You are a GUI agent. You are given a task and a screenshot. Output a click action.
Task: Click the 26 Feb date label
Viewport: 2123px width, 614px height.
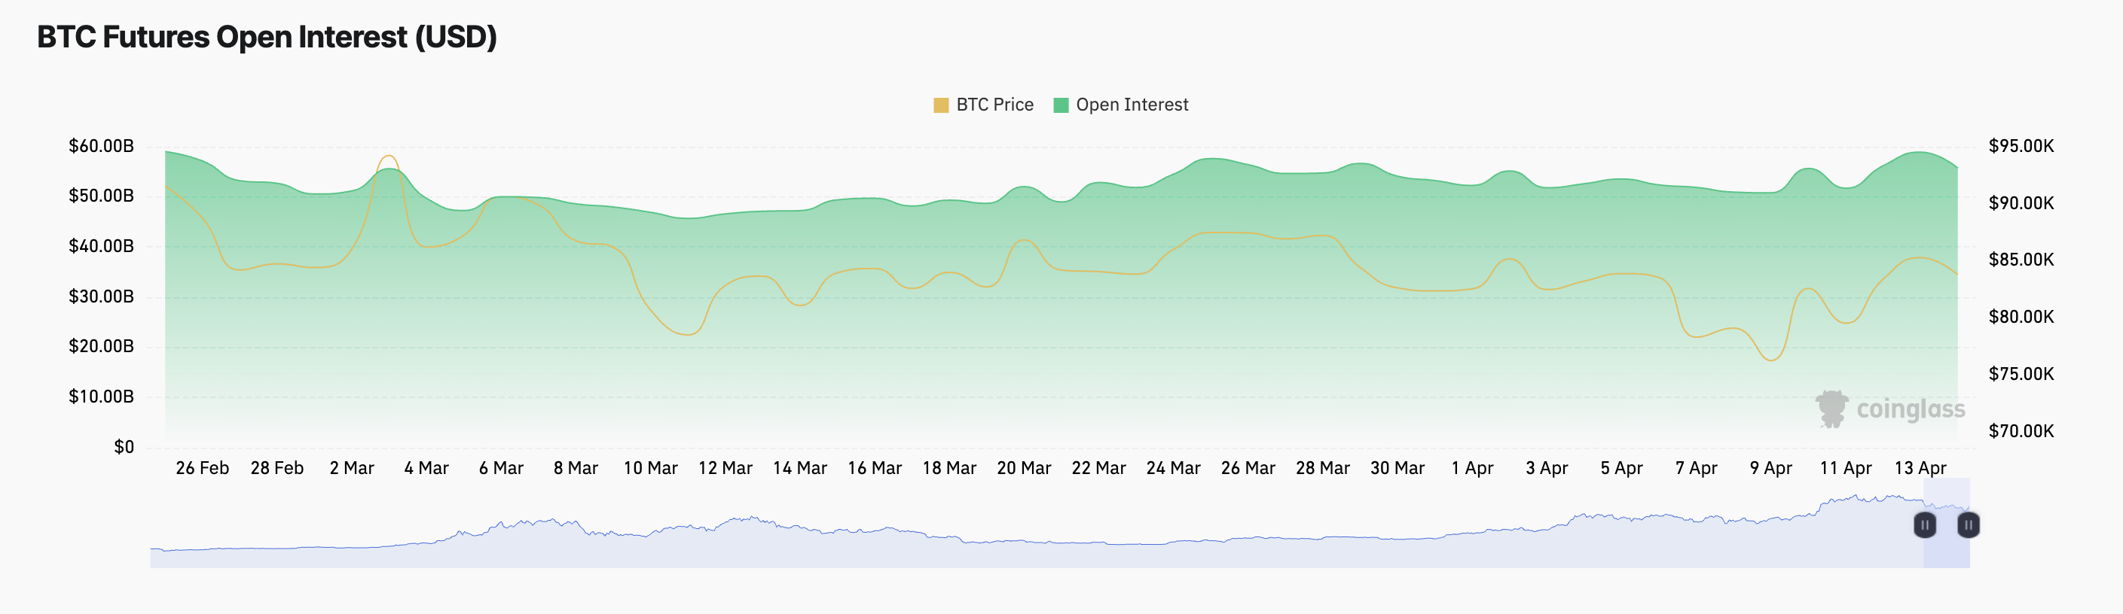click(x=202, y=468)
